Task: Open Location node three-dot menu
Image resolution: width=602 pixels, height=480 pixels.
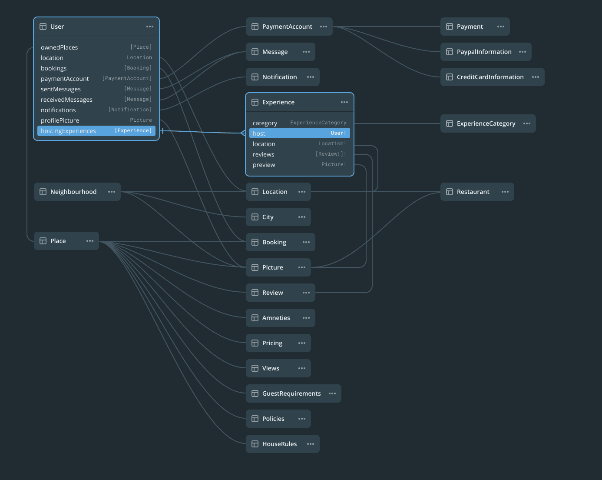Action: point(302,192)
